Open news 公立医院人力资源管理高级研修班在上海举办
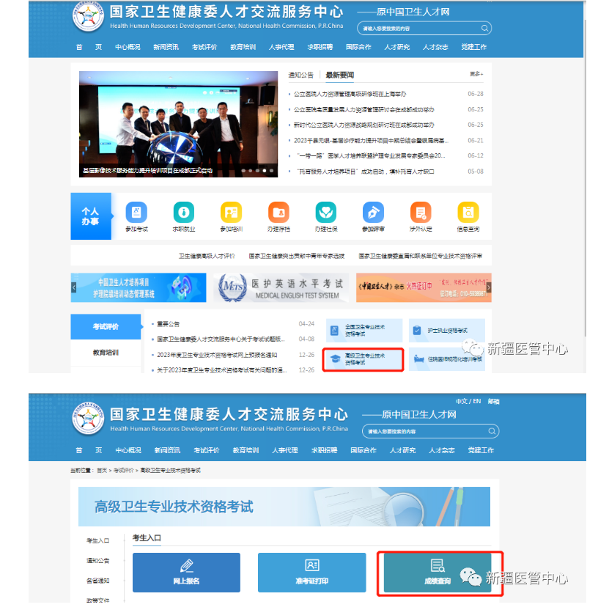The height and width of the screenshot is (610, 609). click(x=350, y=94)
